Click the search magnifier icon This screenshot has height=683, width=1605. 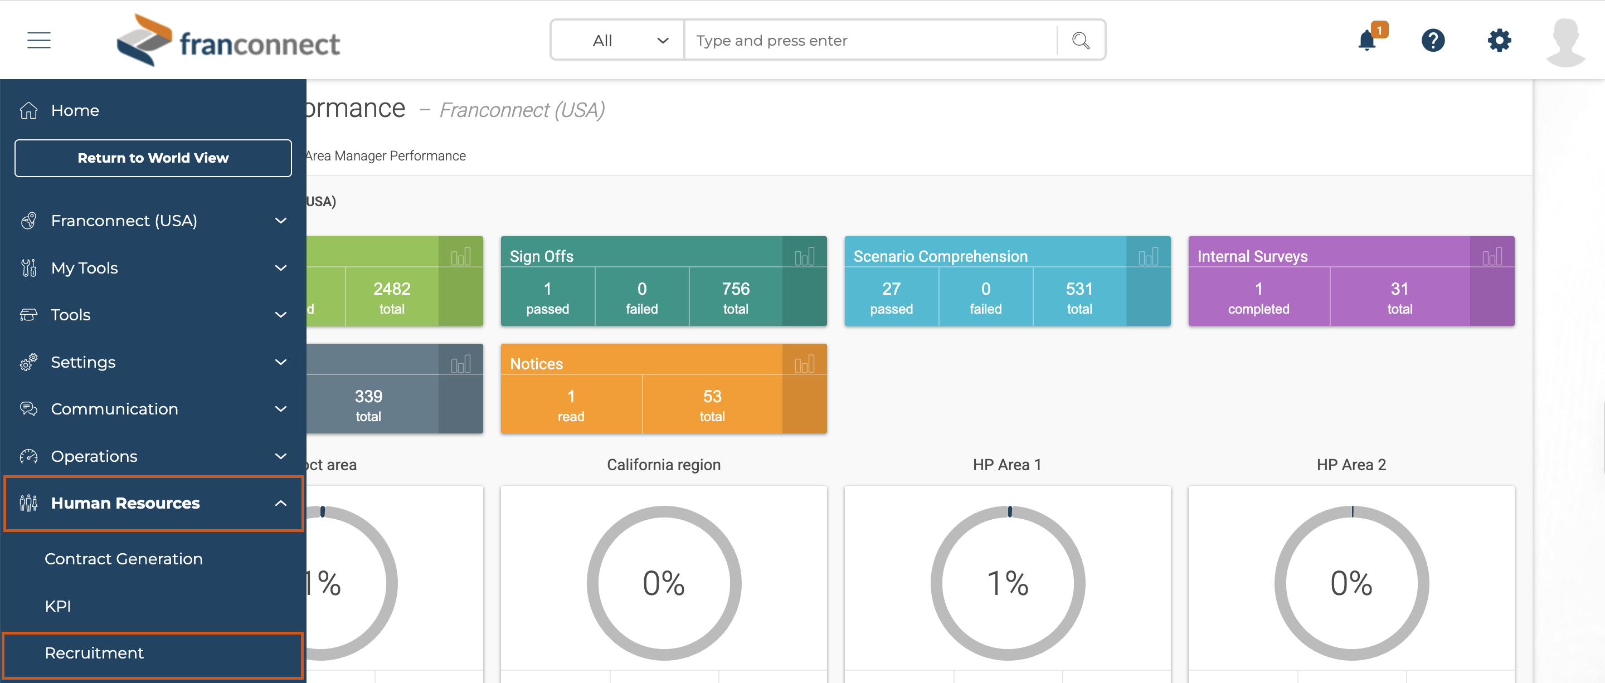pyautogui.click(x=1081, y=41)
